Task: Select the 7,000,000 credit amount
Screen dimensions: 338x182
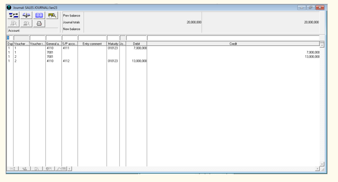Action: [x=313, y=52]
